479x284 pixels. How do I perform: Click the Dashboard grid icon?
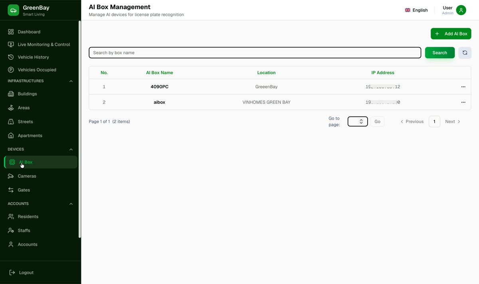coord(11,32)
